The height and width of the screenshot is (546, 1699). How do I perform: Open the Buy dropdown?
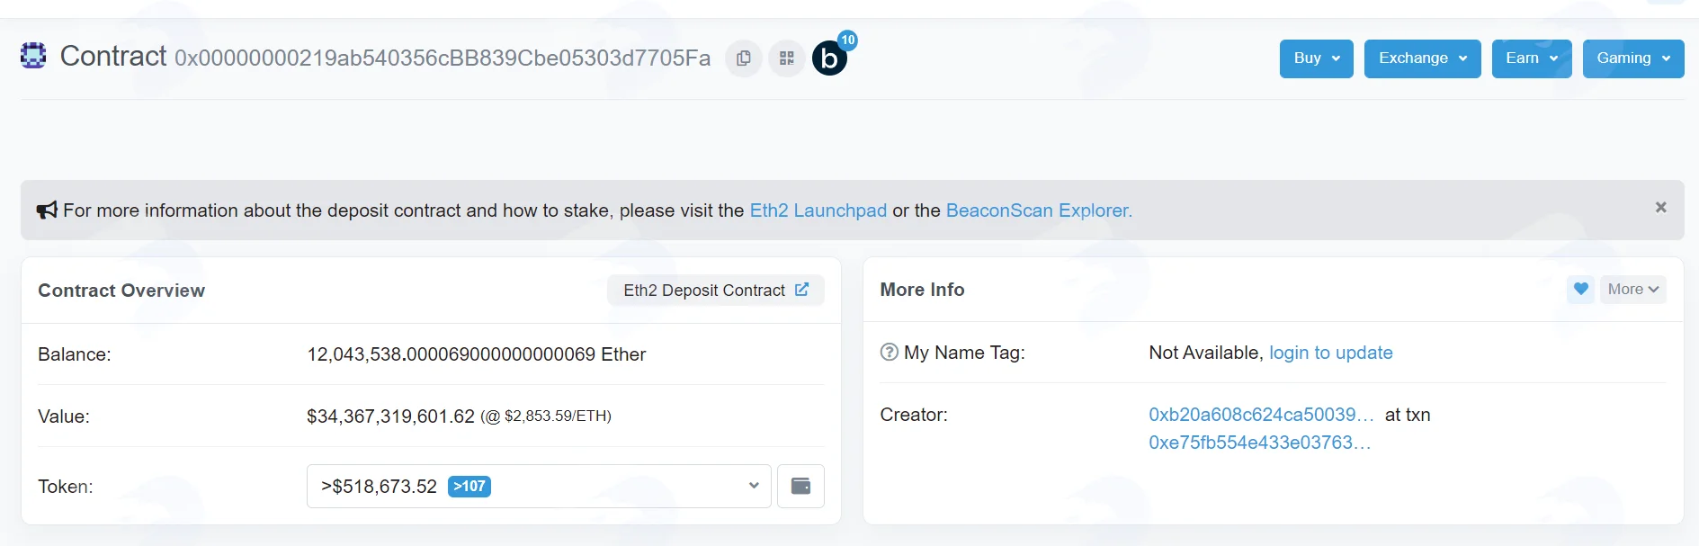click(1316, 58)
